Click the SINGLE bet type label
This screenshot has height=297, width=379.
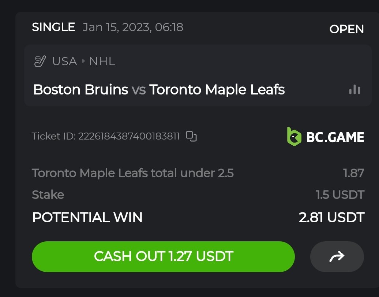53,27
